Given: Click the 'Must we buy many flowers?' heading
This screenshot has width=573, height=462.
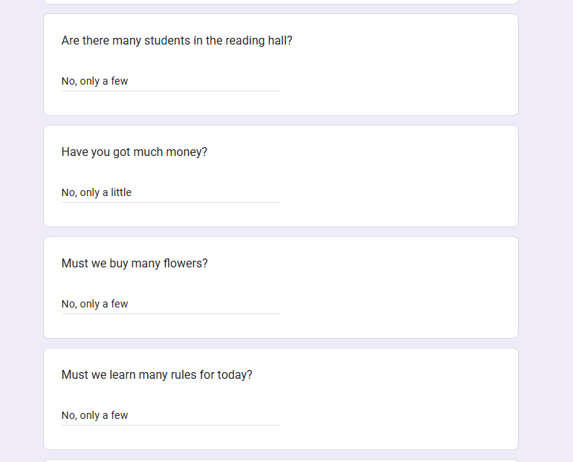Looking at the screenshot, I should [135, 264].
